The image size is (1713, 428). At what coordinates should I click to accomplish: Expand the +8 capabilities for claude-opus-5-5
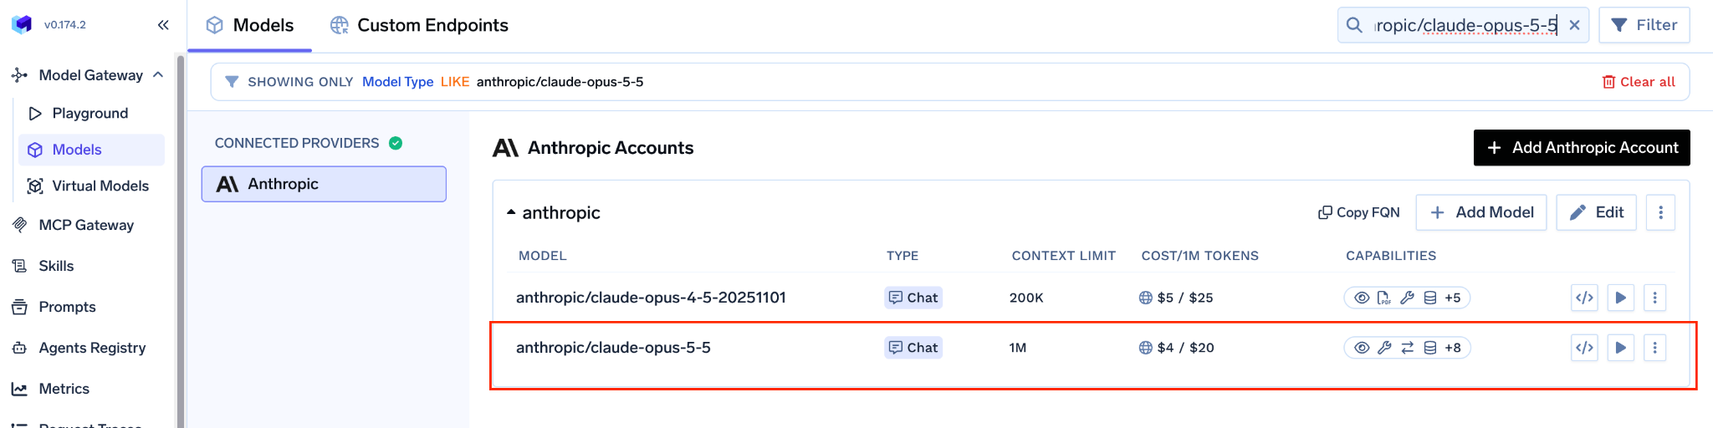pyautogui.click(x=1453, y=348)
